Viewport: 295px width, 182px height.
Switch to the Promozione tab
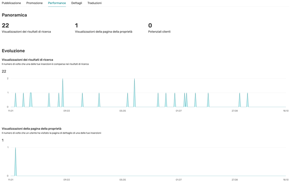coord(34,3)
